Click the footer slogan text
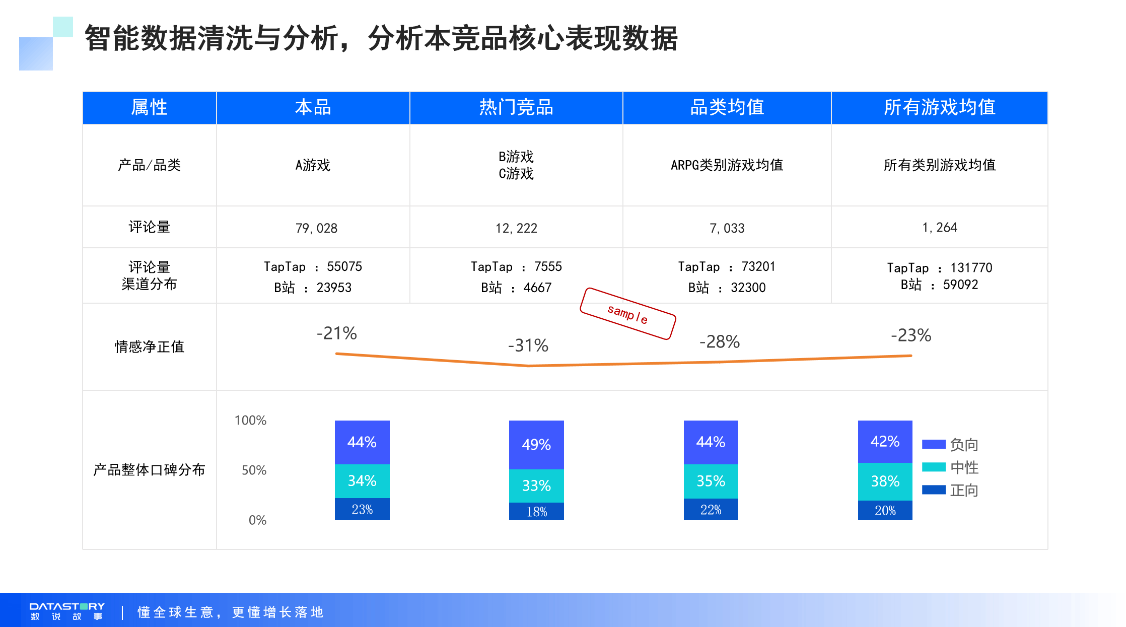This screenshot has width=1126, height=627. coord(231,612)
